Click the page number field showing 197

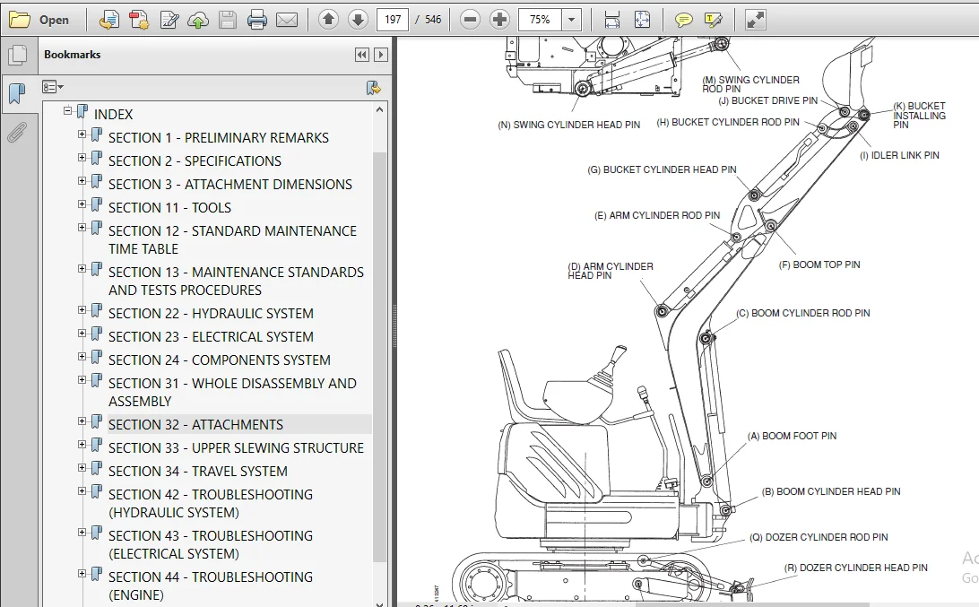(x=393, y=20)
